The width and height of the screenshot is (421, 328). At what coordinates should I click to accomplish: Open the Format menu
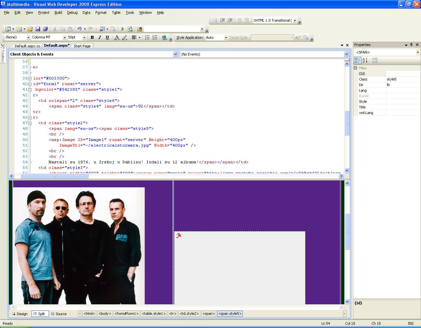(x=101, y=12)
